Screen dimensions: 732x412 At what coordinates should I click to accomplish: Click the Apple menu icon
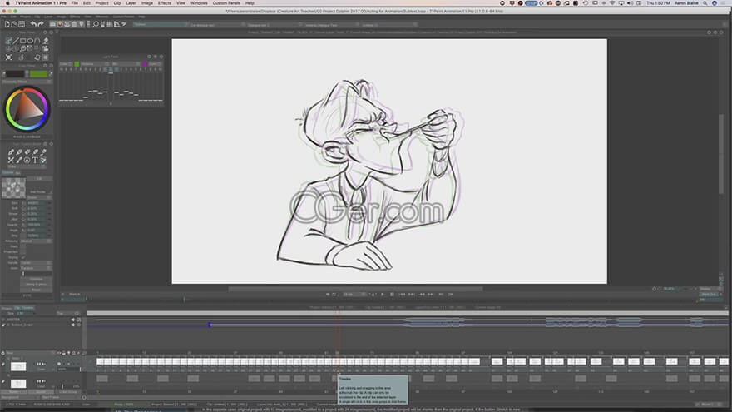pyautogui.click(x=7, y=2)
